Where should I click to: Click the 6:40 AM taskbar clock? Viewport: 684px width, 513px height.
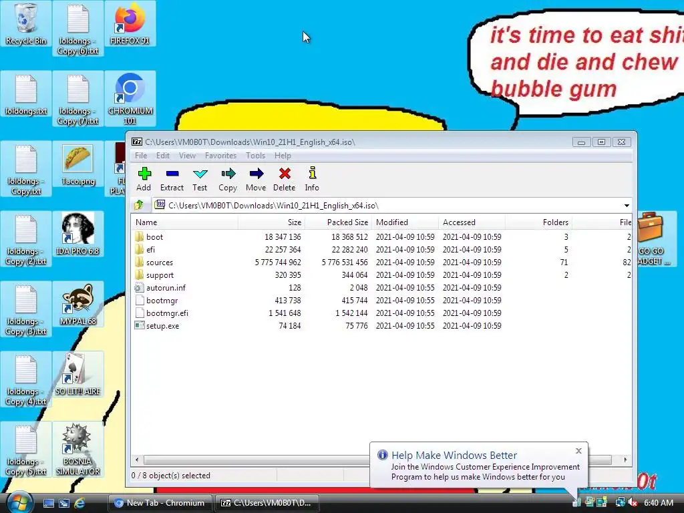[x=659, y=502]
